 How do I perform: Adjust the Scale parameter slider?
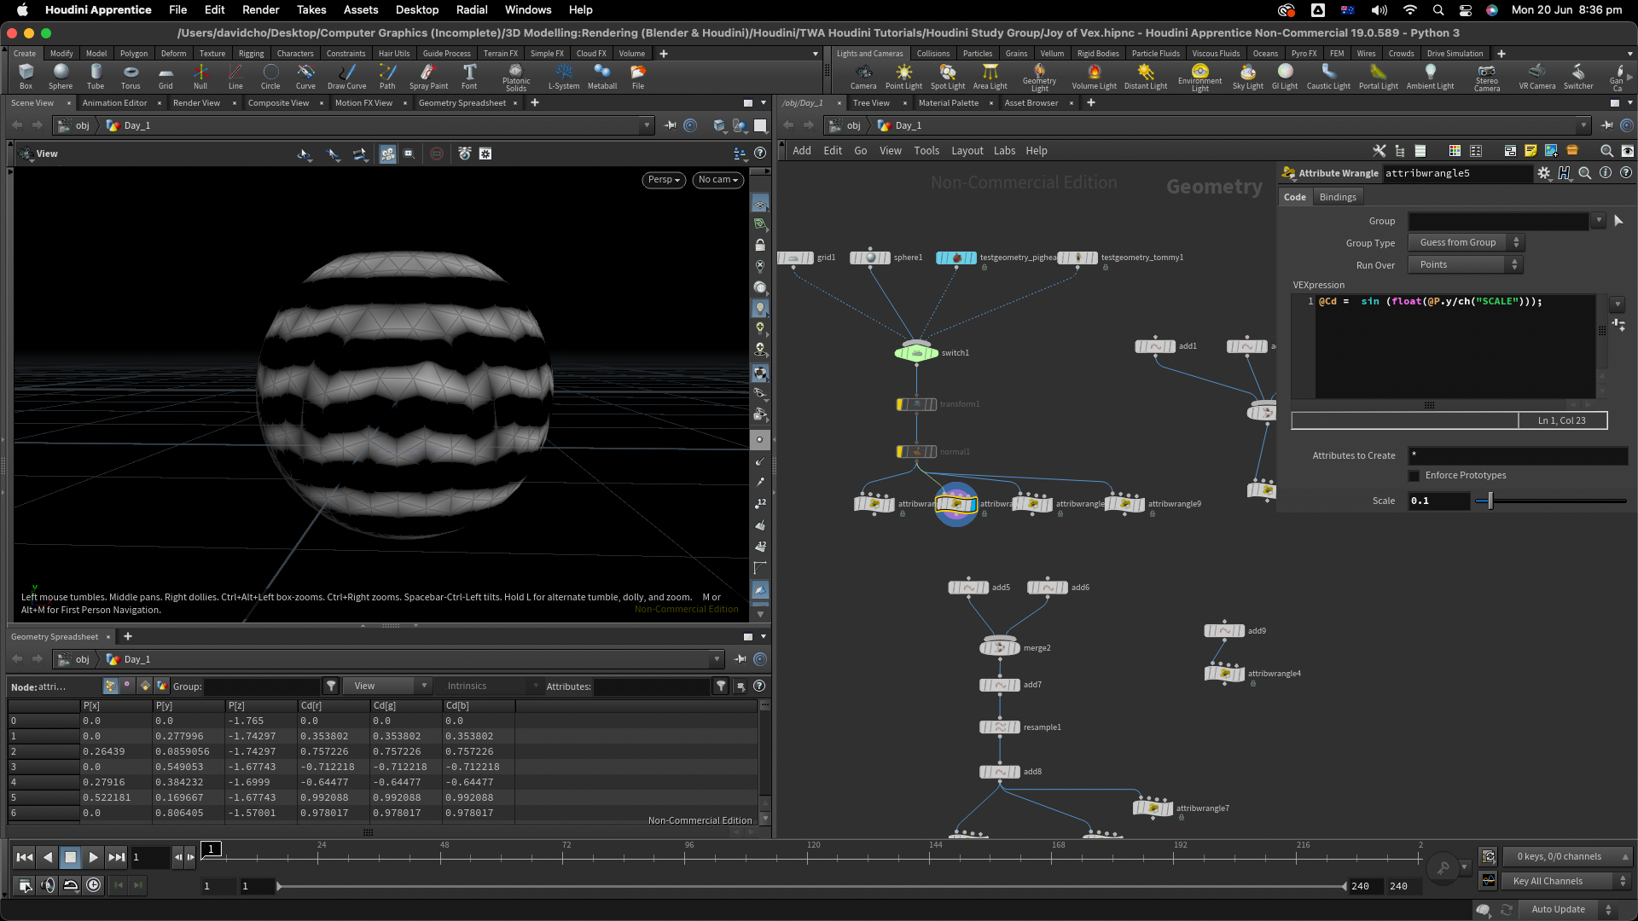pyautogui.click(x=1490, y=501)
